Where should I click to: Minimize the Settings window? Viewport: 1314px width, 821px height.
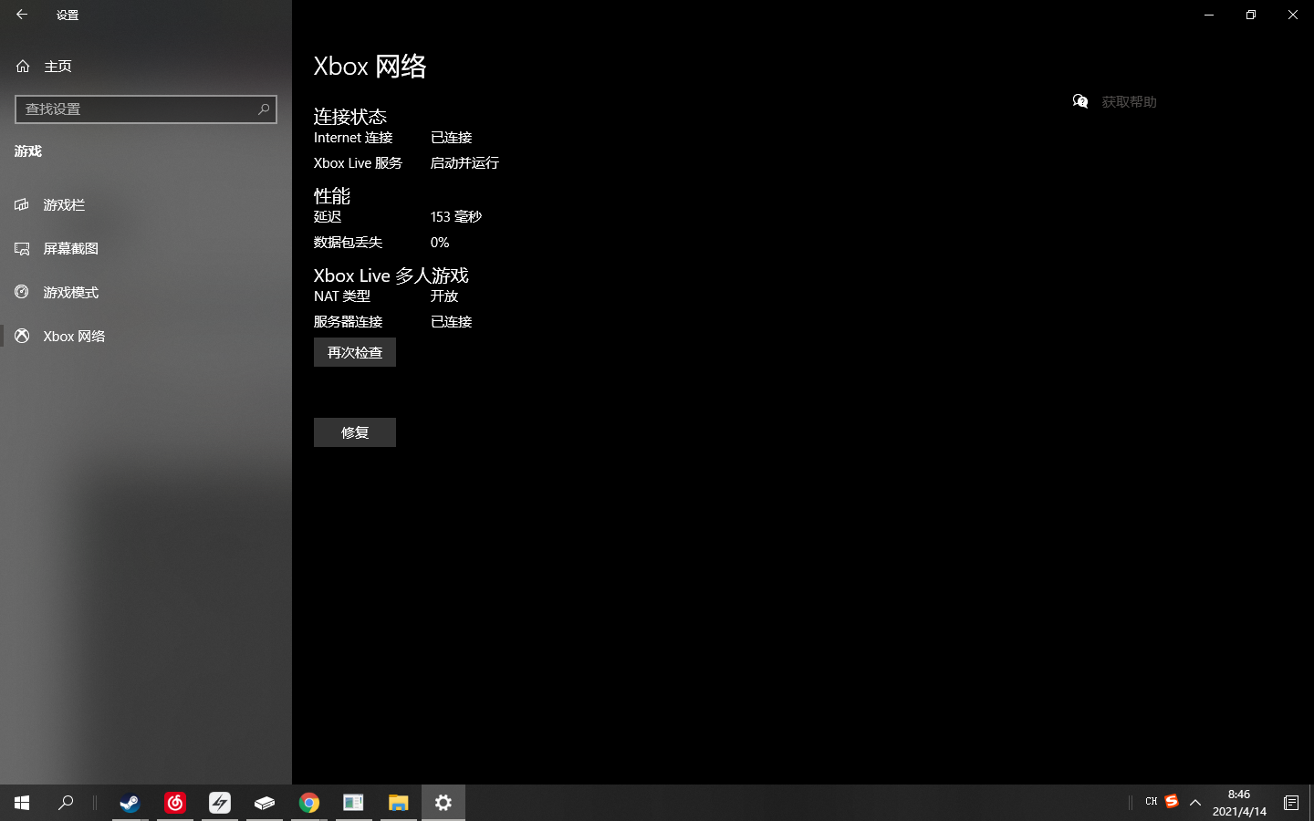coord(1209,15)
